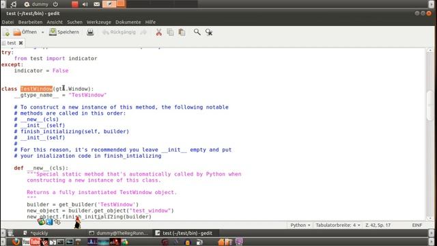Undo with the Rückgängig button
This screenshot has height=246, width=437.
tap(119, 32)
